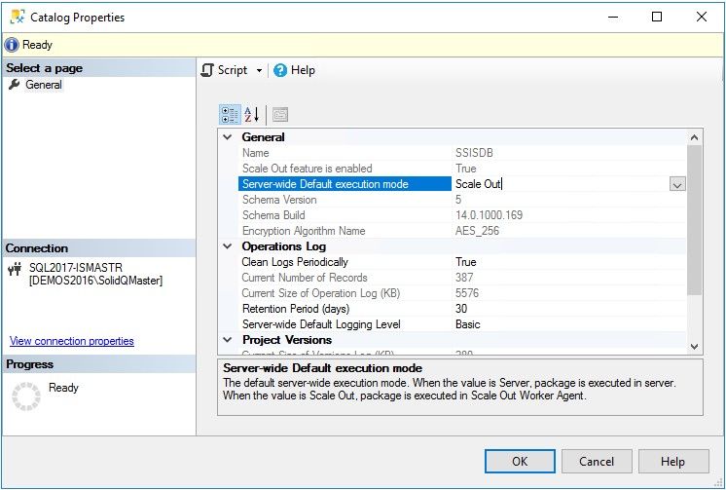This screenshot has width=726, height=490.
Task: Click the Property Pages icon
Action: pyautogui.click(x=279, y=115)
